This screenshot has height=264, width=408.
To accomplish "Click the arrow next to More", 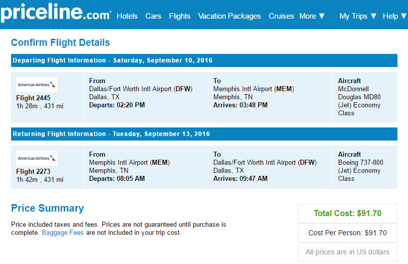I will click(322, 16).
